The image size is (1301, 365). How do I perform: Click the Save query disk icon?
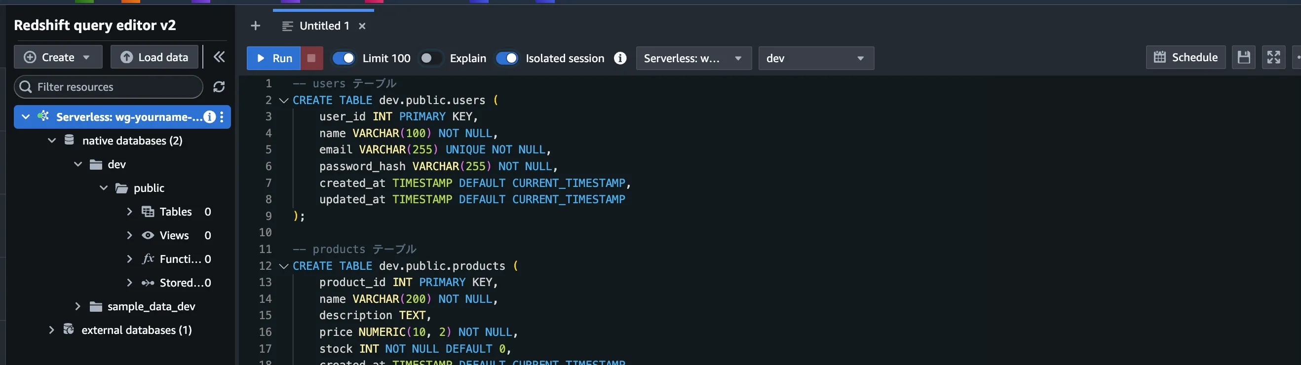click(1243, 58)
